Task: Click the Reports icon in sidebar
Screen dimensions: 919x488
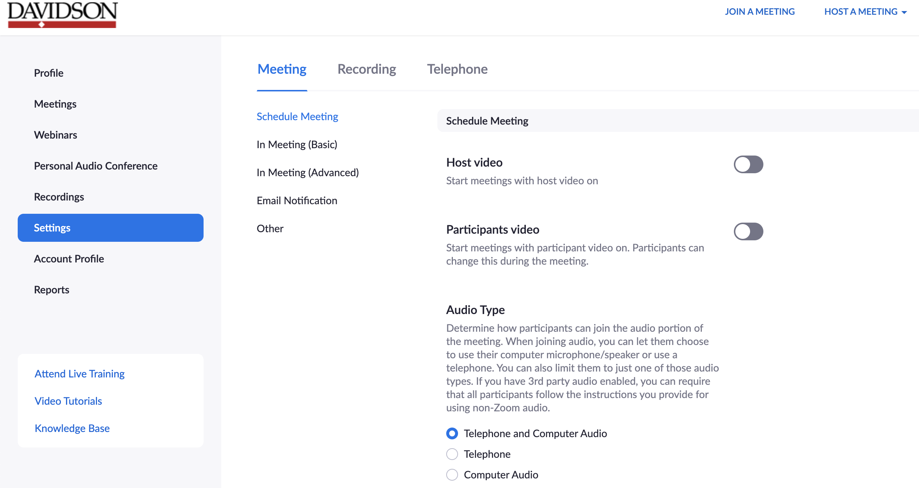Action: [52, 289]
